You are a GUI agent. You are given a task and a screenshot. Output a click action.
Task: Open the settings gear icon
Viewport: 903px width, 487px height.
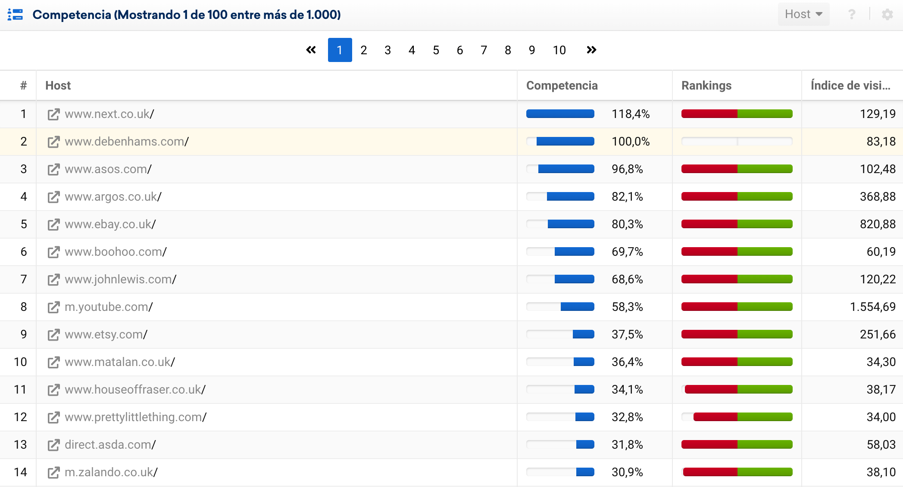(887, 15)
